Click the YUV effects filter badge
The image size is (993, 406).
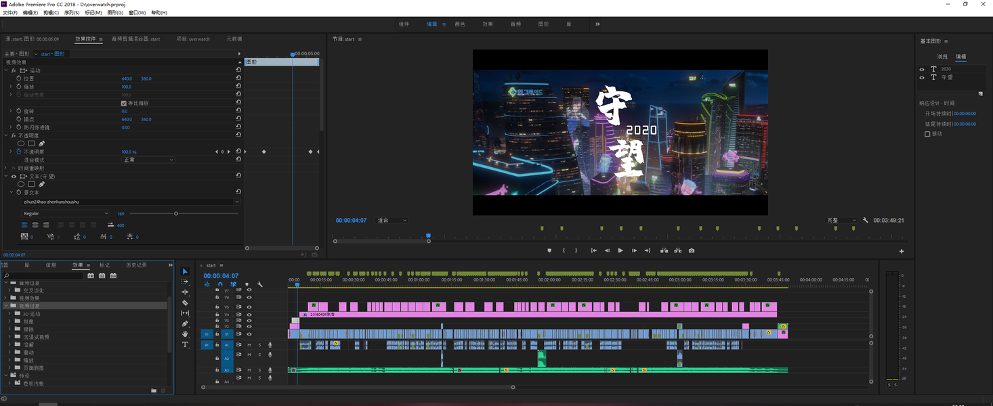coord(113,275)
